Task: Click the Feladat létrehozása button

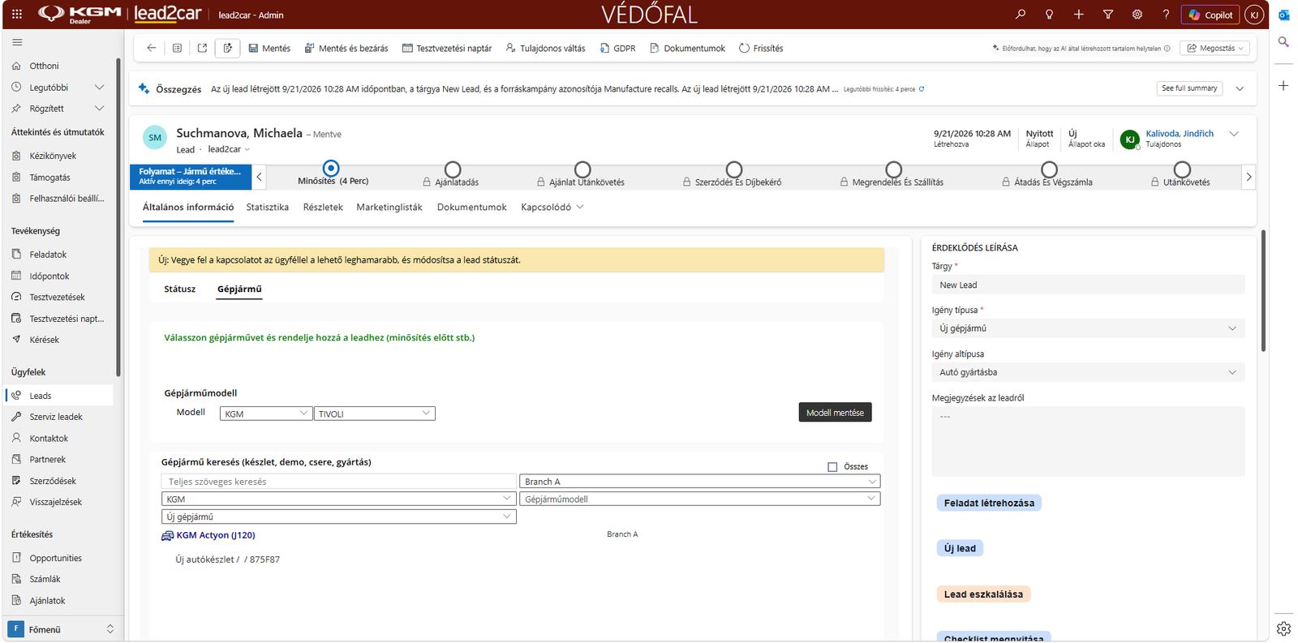Action: coord(989,504)
